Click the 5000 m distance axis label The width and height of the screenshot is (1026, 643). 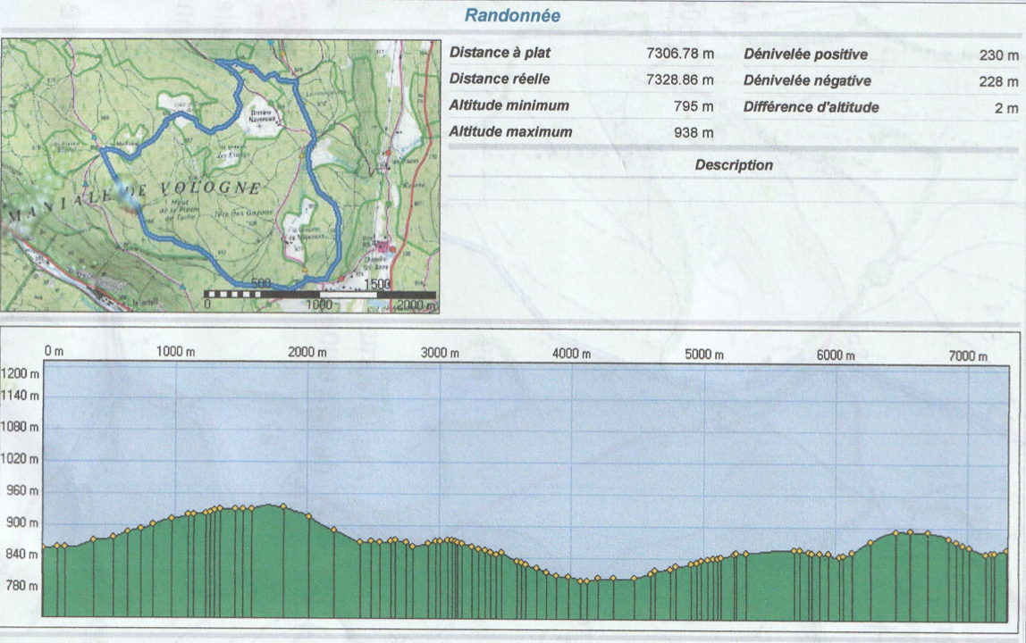[703, 355]
